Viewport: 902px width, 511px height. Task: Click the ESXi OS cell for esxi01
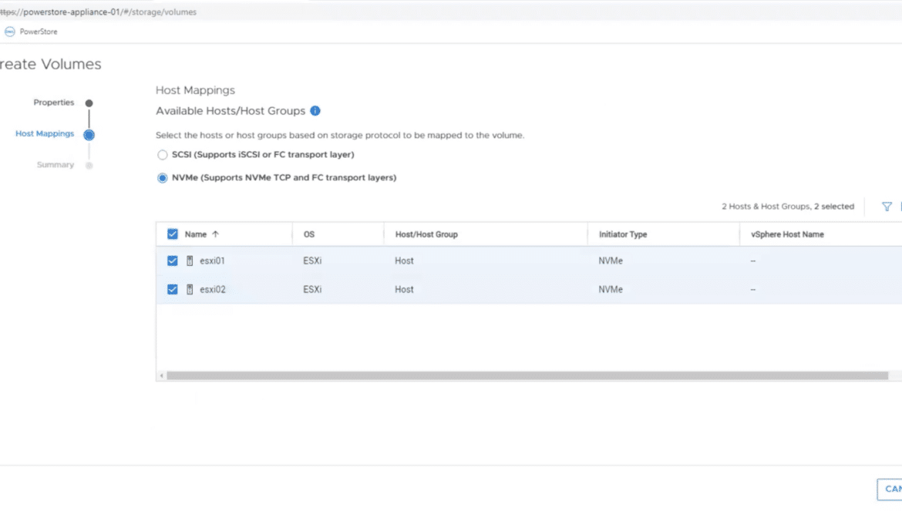312,261
